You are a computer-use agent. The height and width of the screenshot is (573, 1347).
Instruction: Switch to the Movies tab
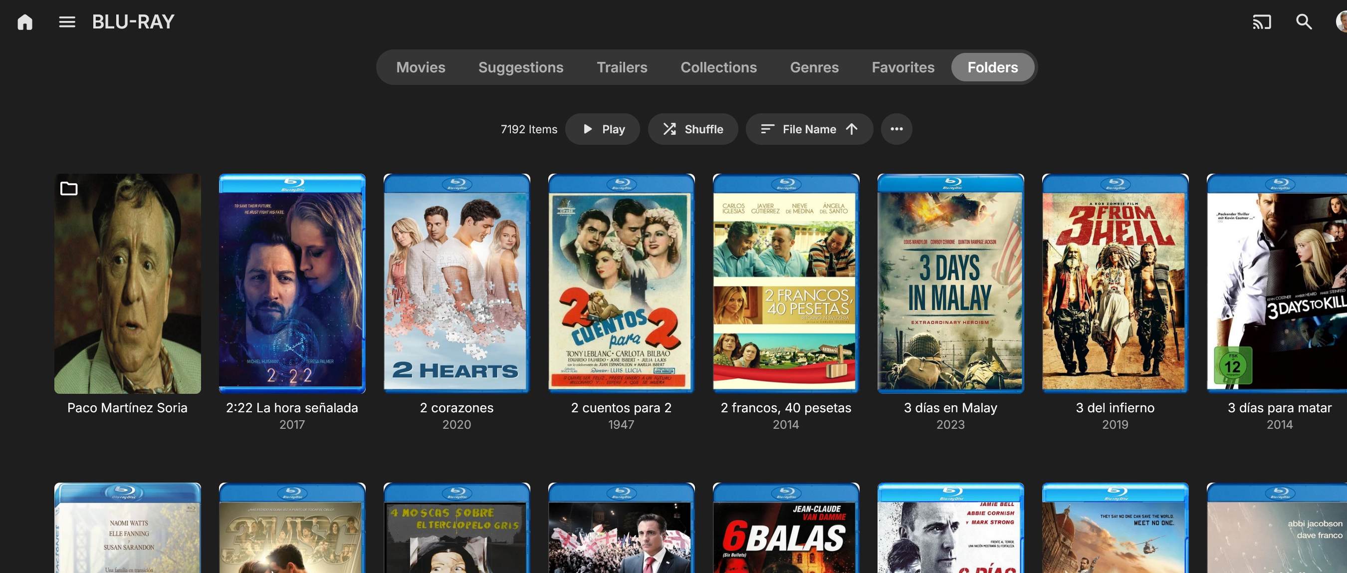tap(421, 67)
